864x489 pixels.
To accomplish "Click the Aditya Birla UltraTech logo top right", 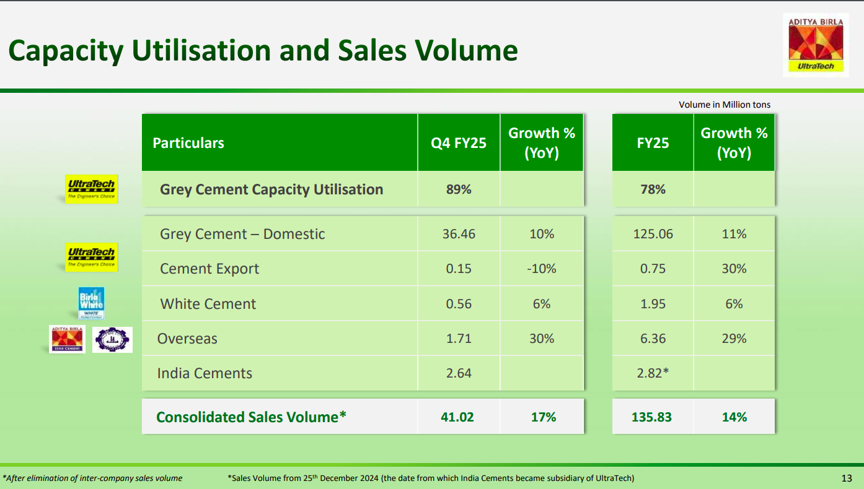I will [x=816, y=45].
